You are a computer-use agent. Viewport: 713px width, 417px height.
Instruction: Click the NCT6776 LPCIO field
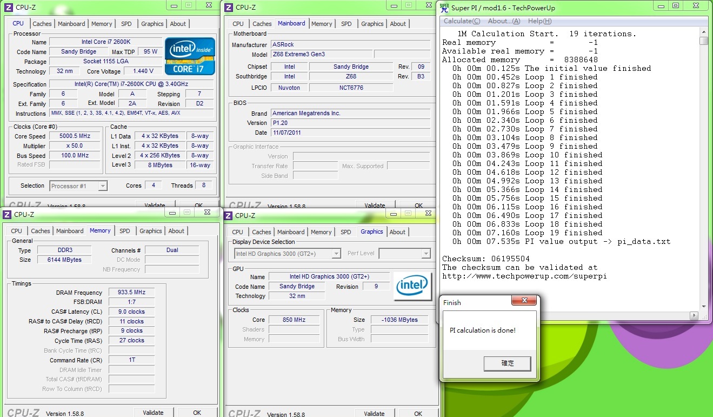pos(351,88)
